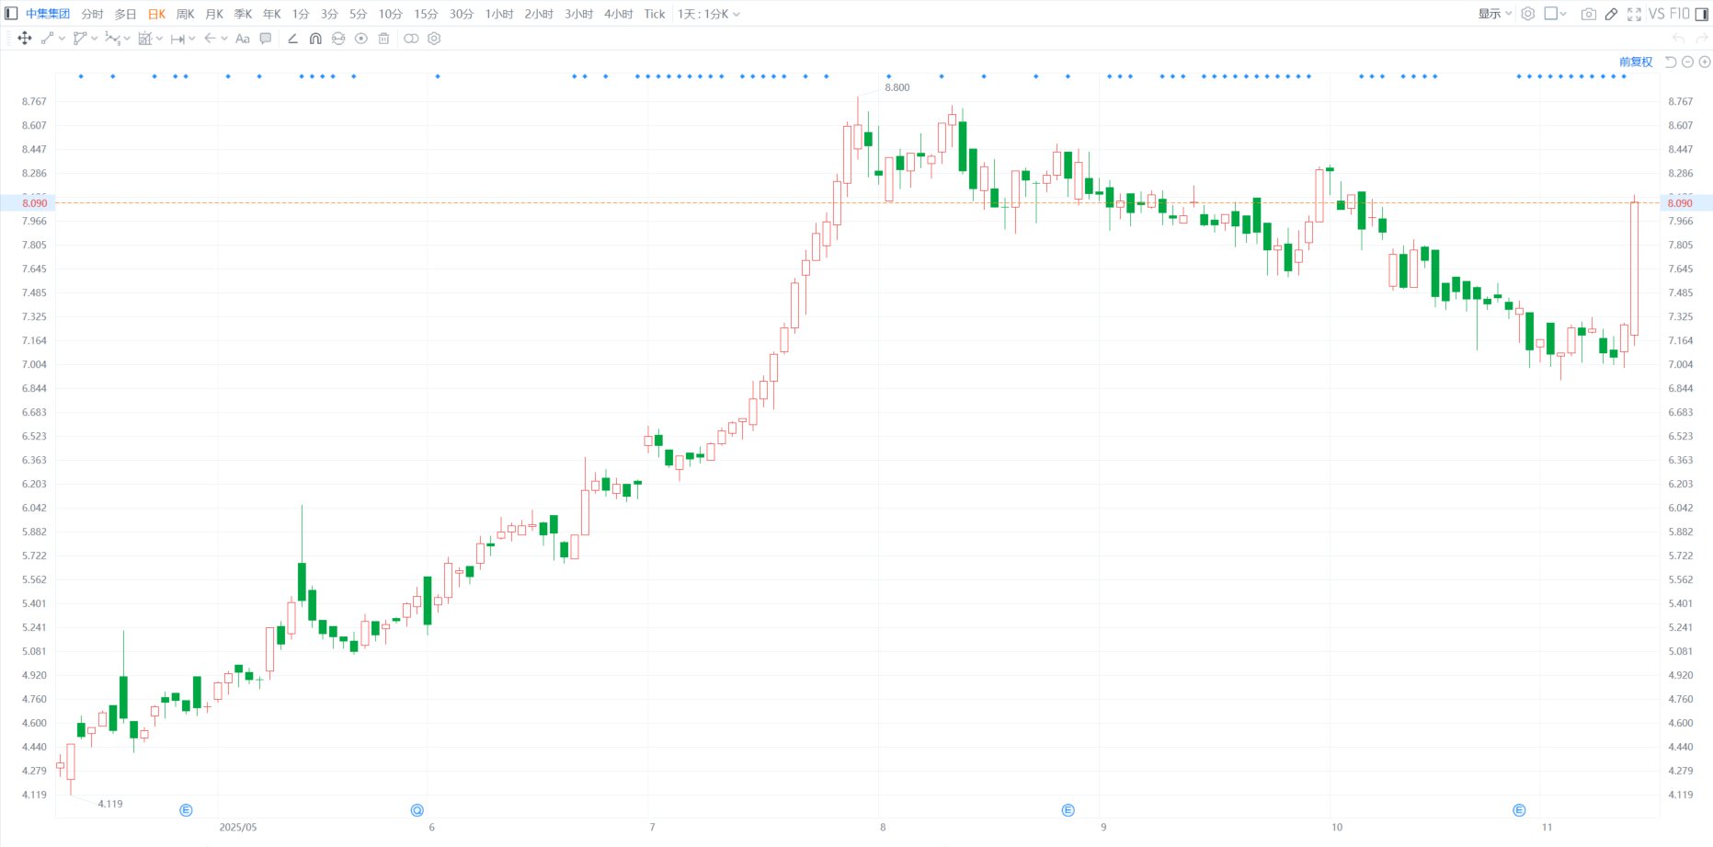The image size is (1713, 847).
Task: Enter fullscreen chart mode
Action: pyautogui.click(x=1634, y=14)
